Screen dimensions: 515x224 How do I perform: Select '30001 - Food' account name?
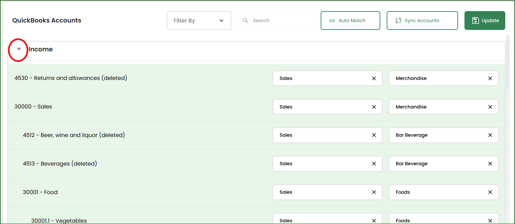(x=40, y=192)
